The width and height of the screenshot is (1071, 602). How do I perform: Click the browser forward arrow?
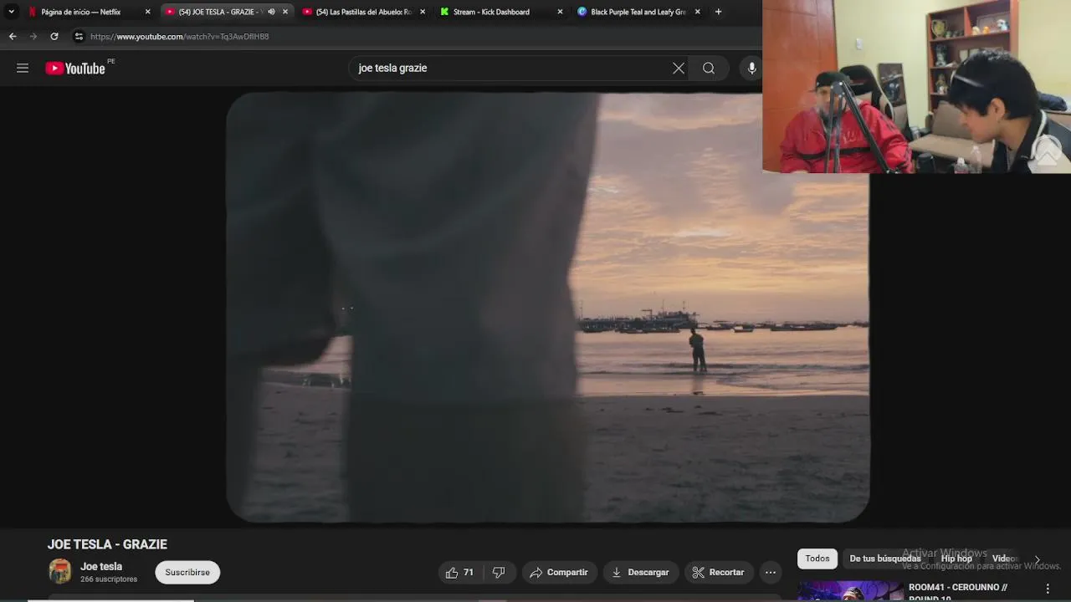(33, 37)
